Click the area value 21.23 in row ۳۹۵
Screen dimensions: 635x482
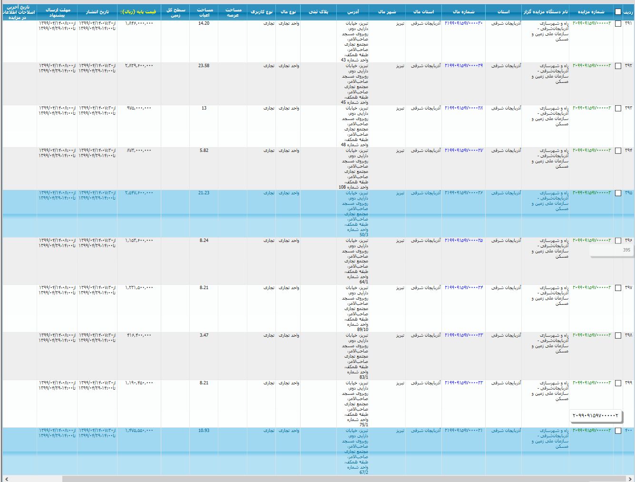(204, 193)
